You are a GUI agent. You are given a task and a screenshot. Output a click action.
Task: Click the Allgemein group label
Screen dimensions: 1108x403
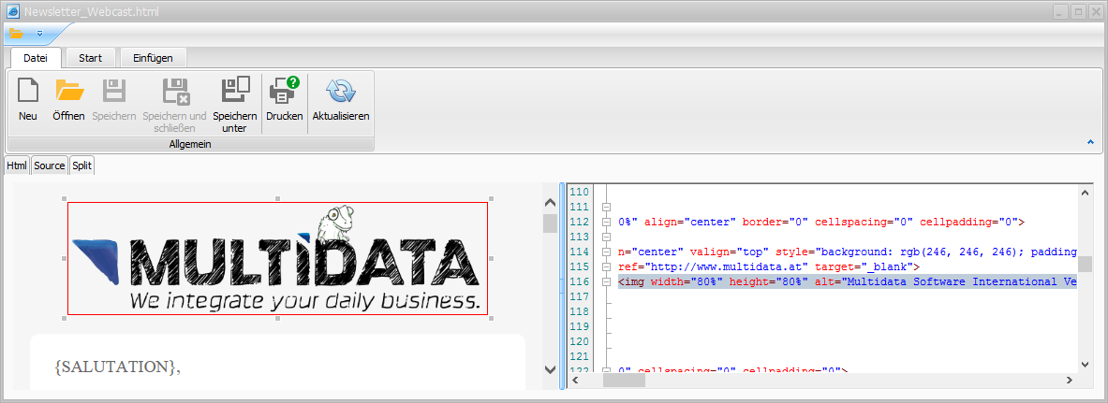(x=190, y=144)
